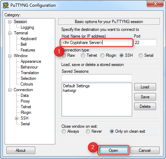
Task: Click the Host Name input field
Action: coord(97,43)
